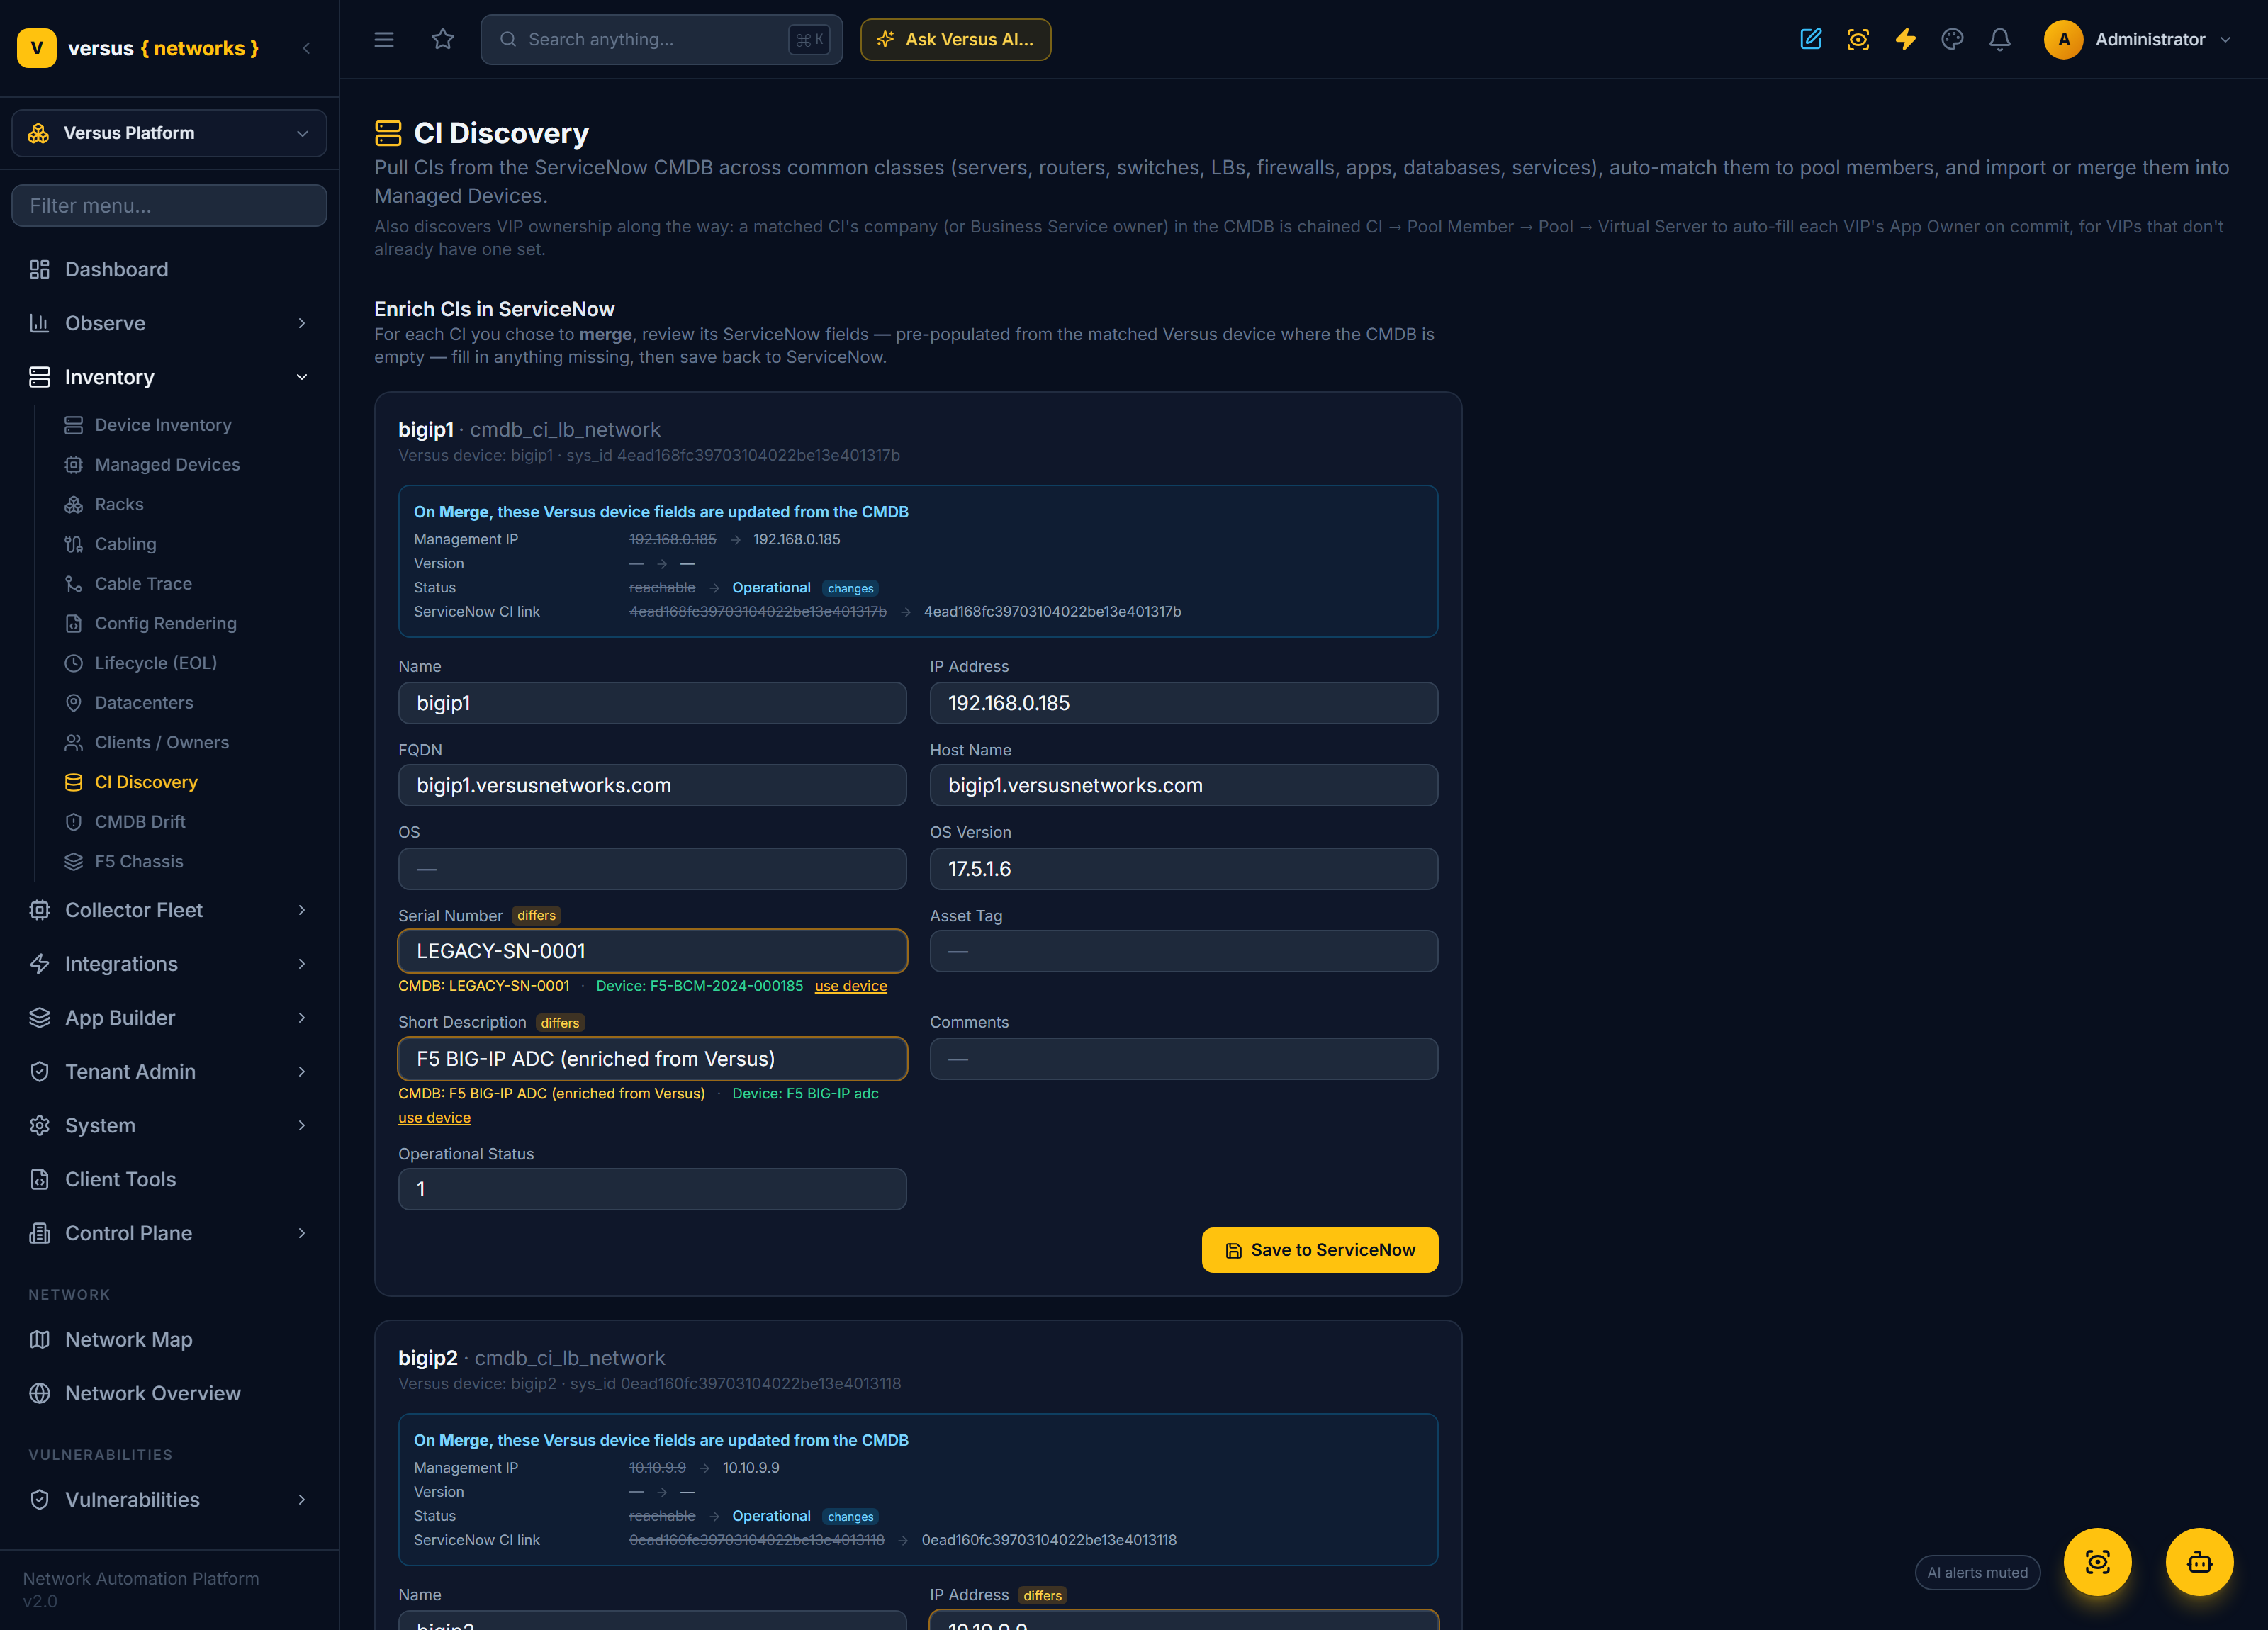Open the Administrator account dropdown

tap(2138, 40)
